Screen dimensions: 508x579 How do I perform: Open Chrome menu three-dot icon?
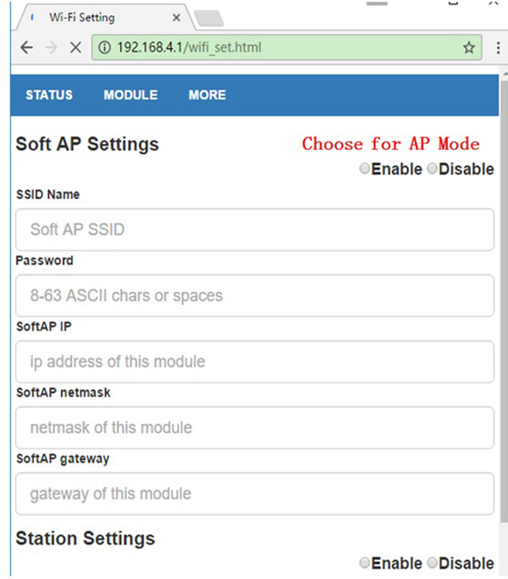tap(495, 48)
